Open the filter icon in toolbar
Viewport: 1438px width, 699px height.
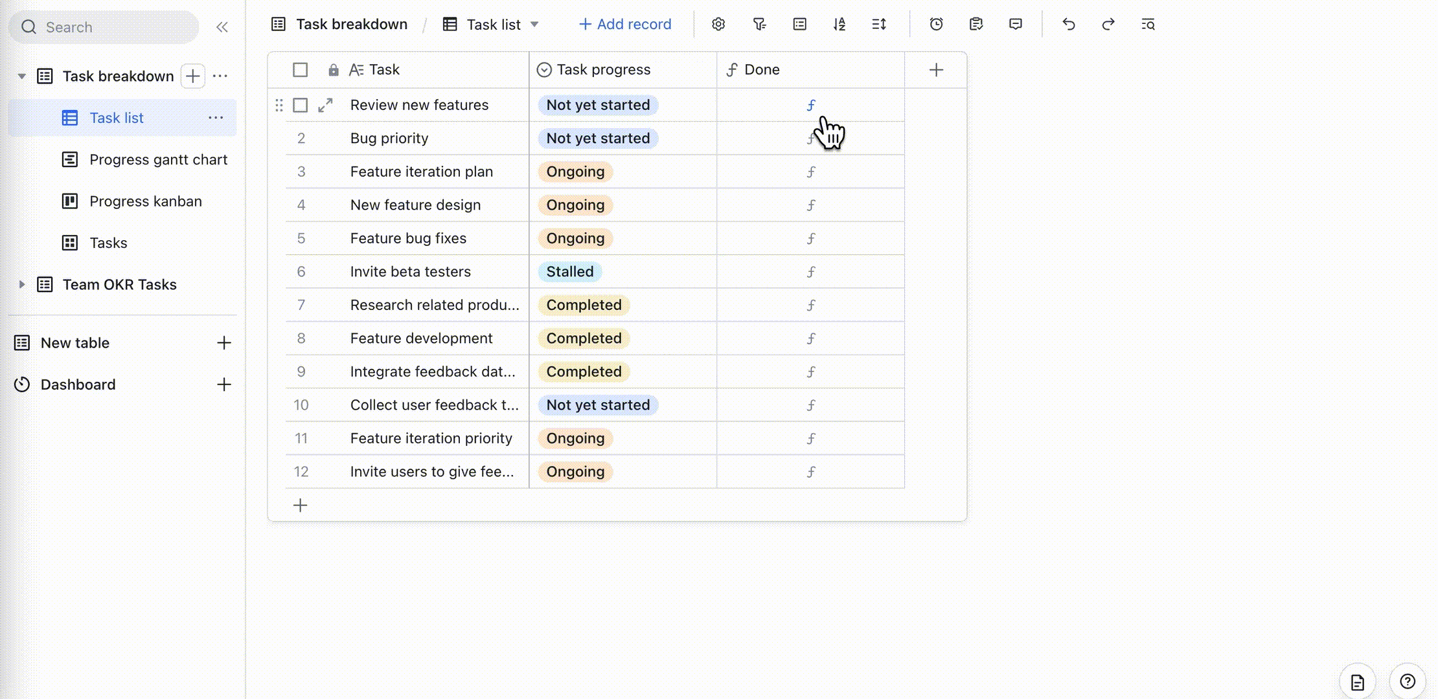(x=759, y=25)
